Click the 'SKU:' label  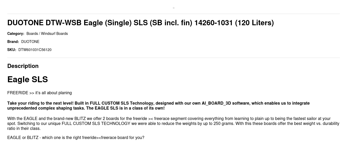click(12, 50)
